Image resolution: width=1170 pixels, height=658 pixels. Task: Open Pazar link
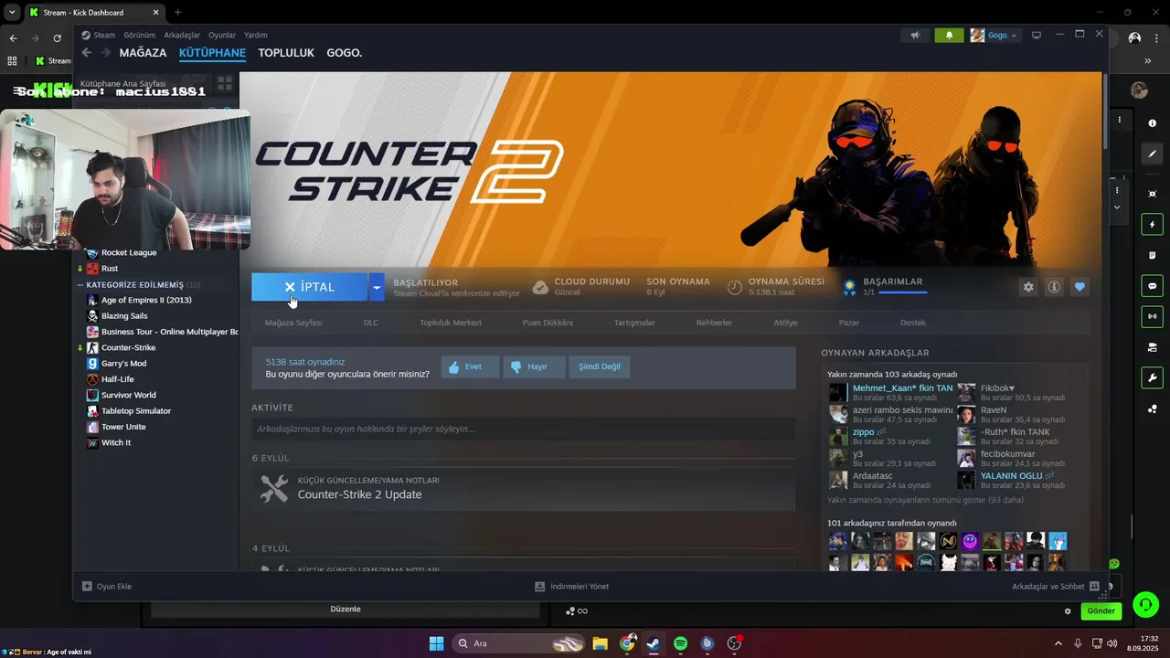click(849, 323)
